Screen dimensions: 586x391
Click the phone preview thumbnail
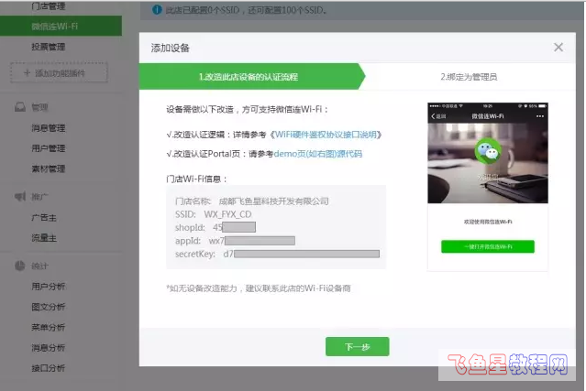tap(488, 187)
